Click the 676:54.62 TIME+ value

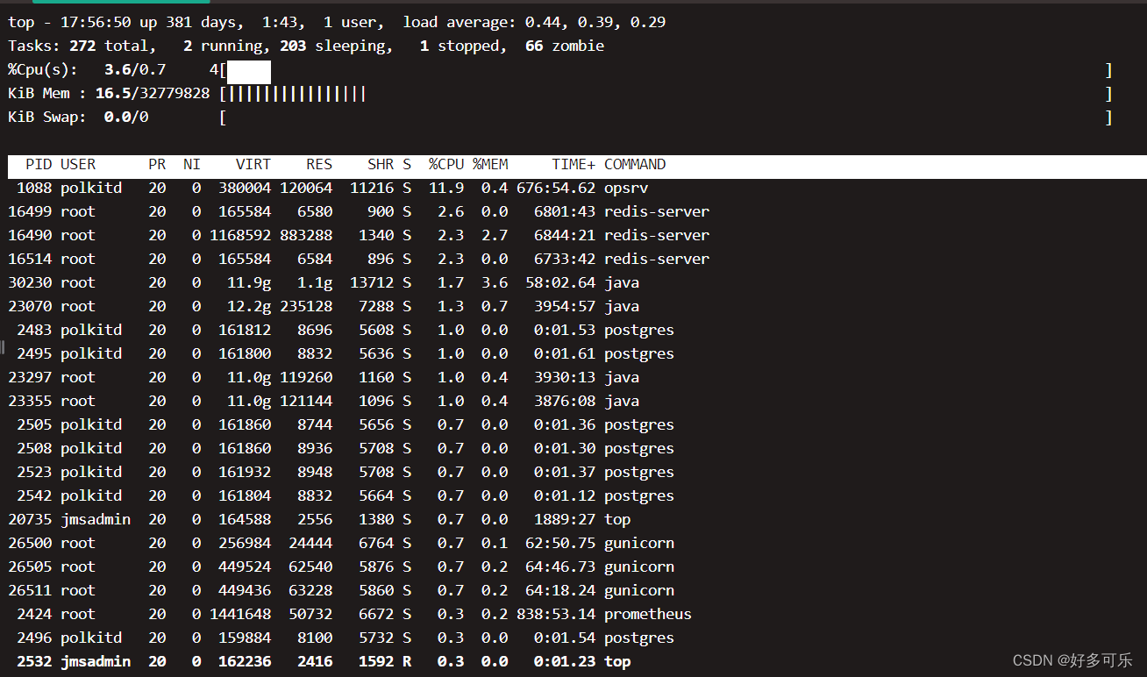556,188
